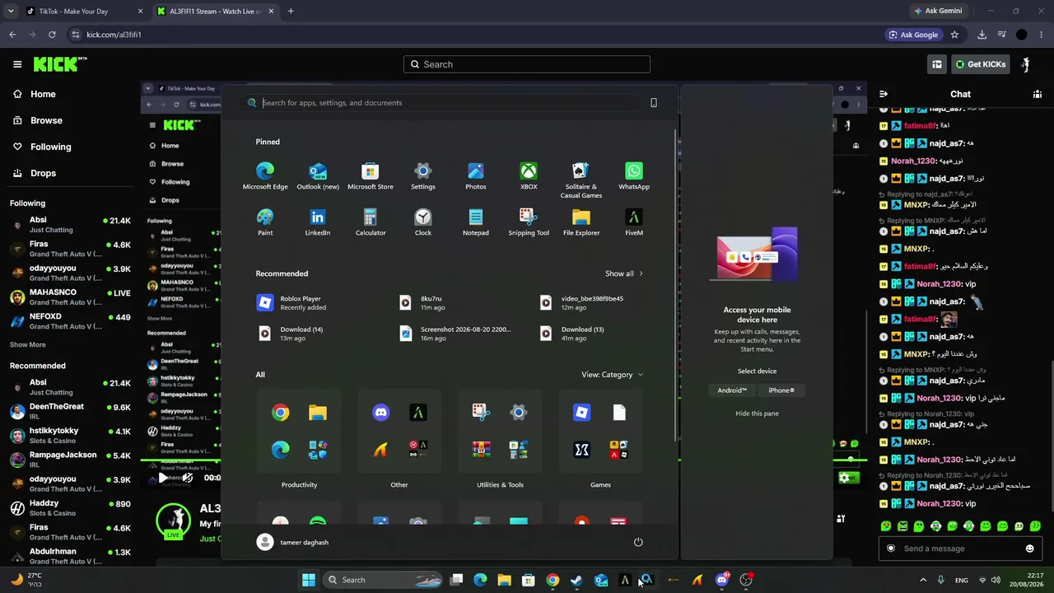Bookmark this page with the star icon
The image size is (1054, 593).
pos(954,35)
